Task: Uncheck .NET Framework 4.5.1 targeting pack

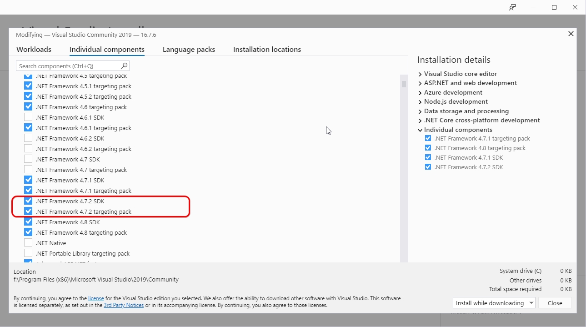Action: click(28, 86)
